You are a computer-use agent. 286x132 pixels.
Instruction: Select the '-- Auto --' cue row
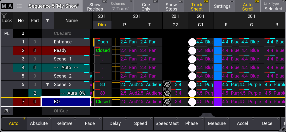pos(66,68)
